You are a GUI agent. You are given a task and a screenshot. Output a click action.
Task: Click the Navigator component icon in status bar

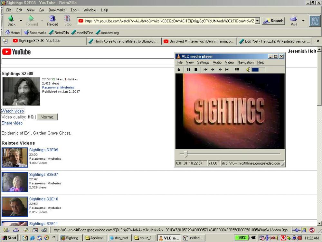(x=6, y=230)
